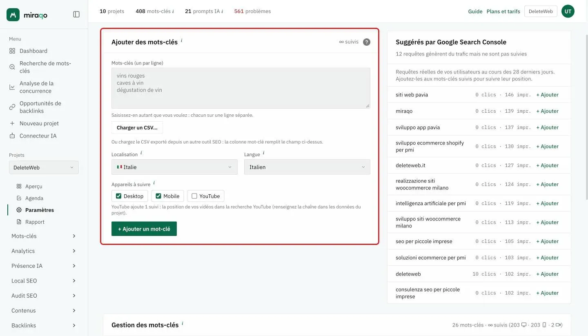Open the DeleteWeb project dropdown in sidebar

coord(44,167)
